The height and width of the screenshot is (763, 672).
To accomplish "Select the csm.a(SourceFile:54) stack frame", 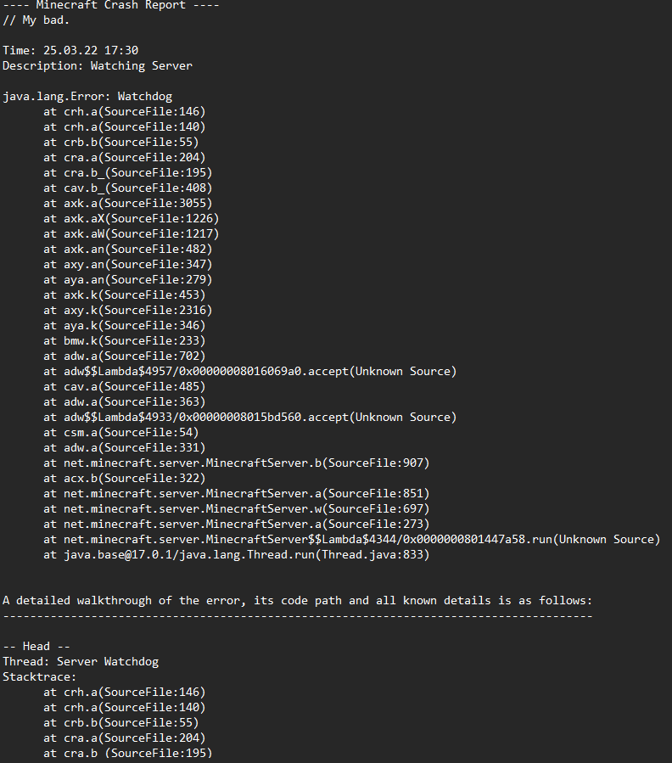I will pyautogui.click(x=120, y=433).
